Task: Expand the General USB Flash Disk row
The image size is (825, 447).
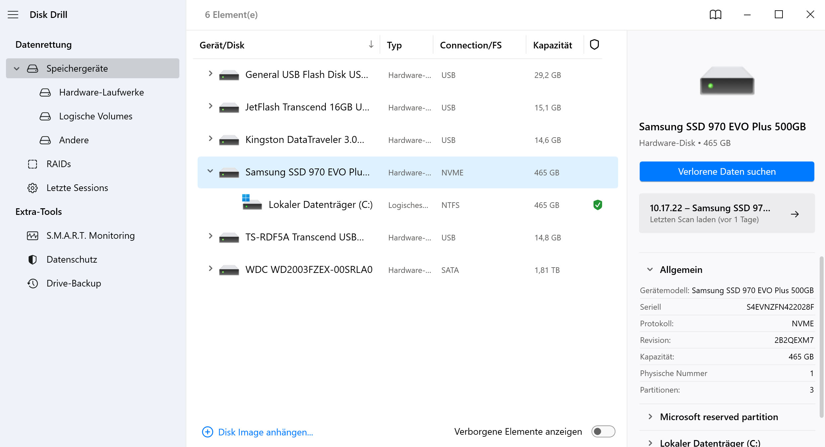Action: [x=210, y=73]
